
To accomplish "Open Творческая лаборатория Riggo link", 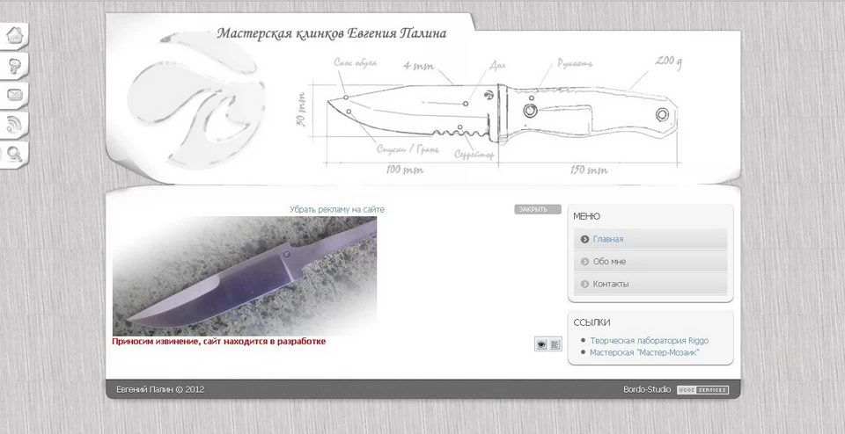I will 649,340.
